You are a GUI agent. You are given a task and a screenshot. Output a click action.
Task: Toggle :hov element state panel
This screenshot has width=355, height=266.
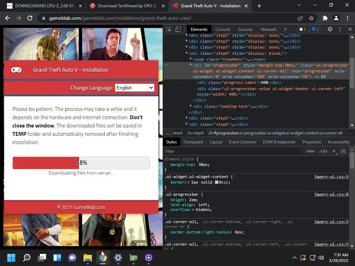310,151
